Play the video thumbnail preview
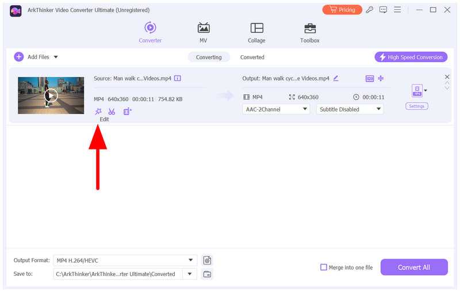Screen dimensions: 460x292 [51, 95]
